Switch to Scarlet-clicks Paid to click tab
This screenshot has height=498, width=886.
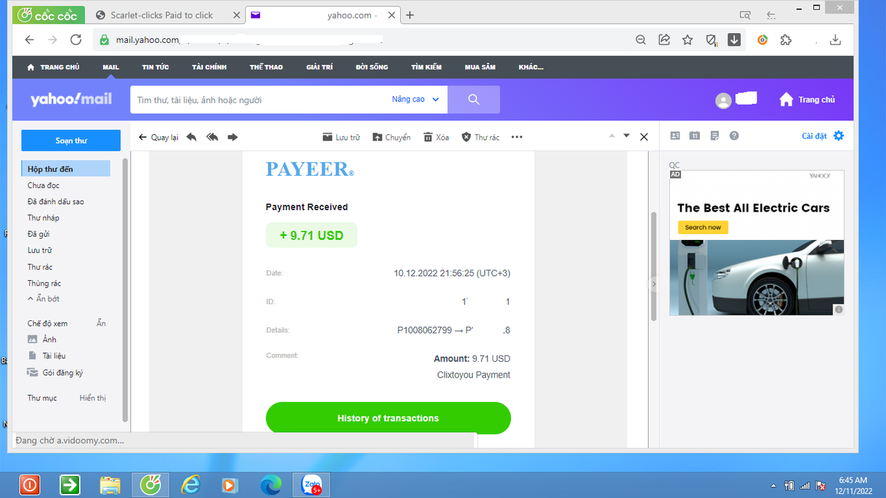pyautogui.click(x=162, y=15)
